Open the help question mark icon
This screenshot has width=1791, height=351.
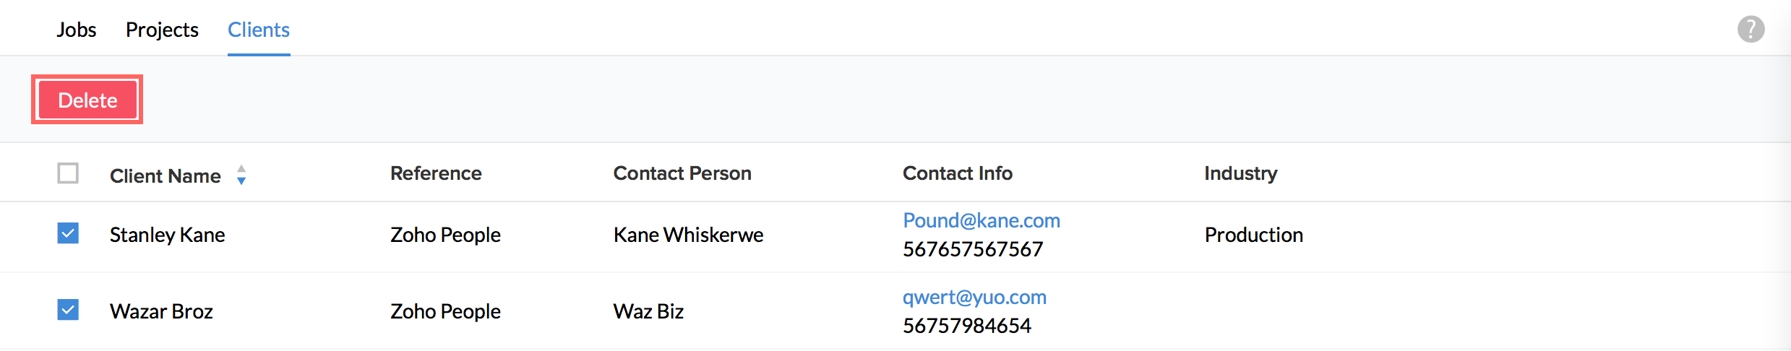tap(1751, 30)
